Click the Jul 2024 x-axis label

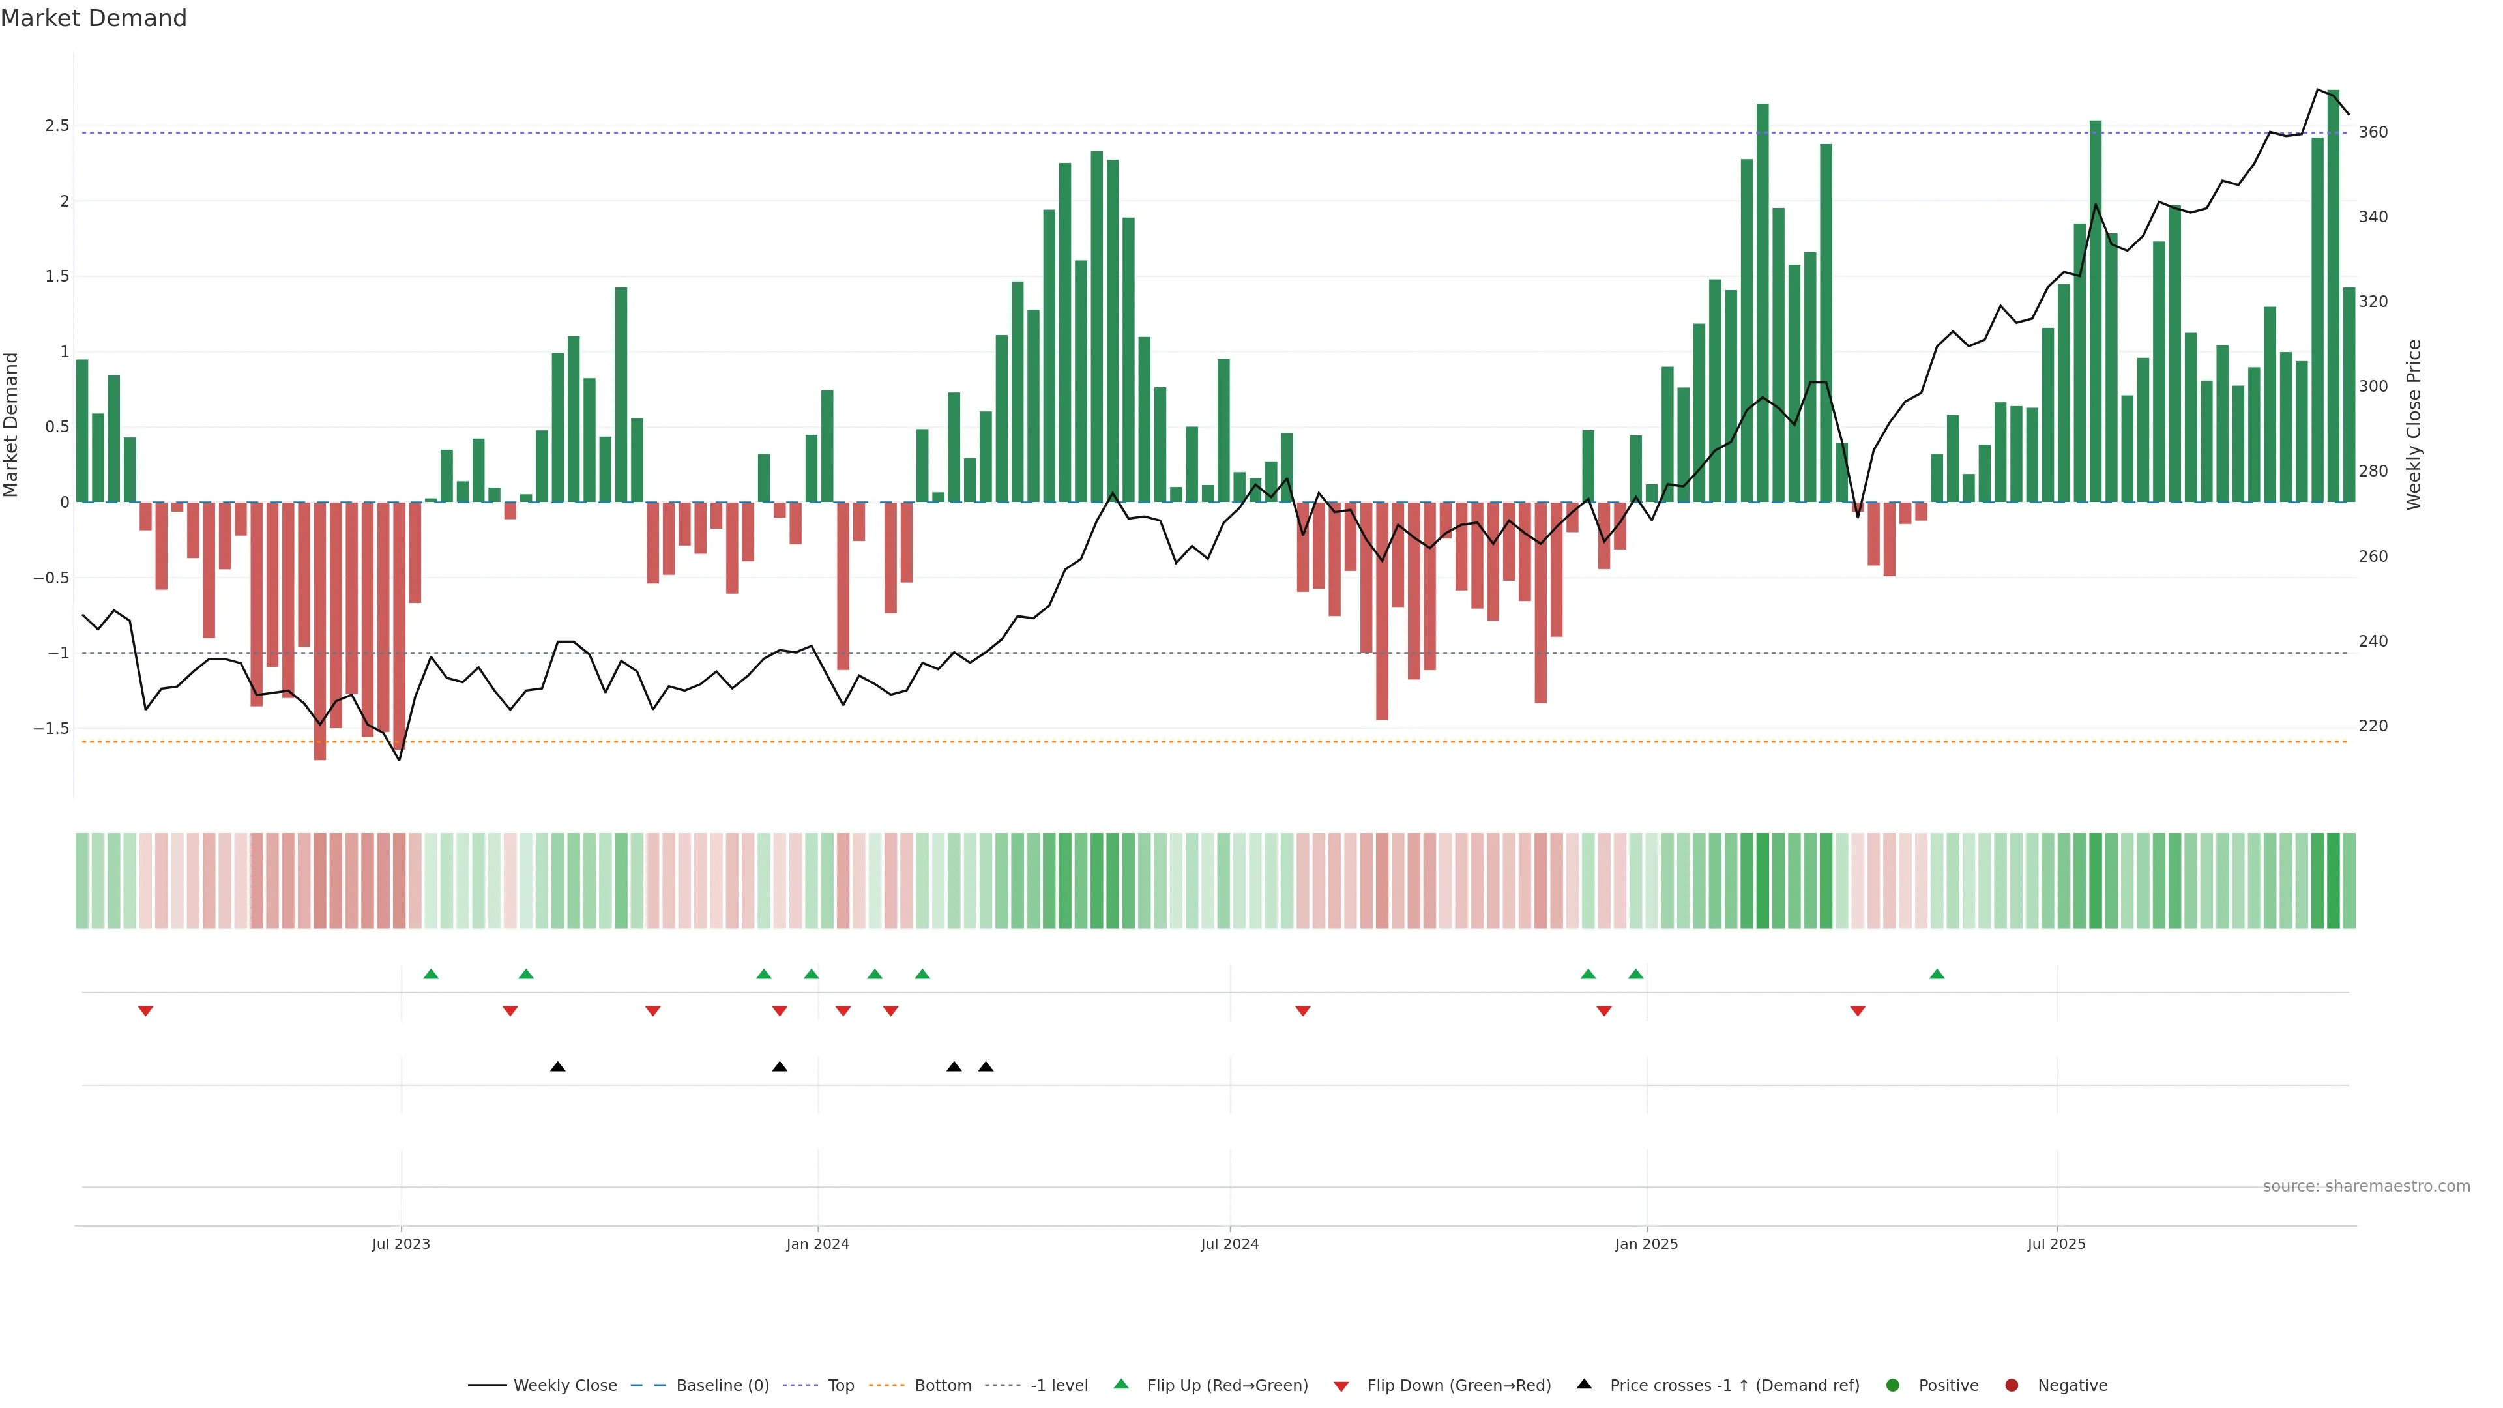1229,1244
